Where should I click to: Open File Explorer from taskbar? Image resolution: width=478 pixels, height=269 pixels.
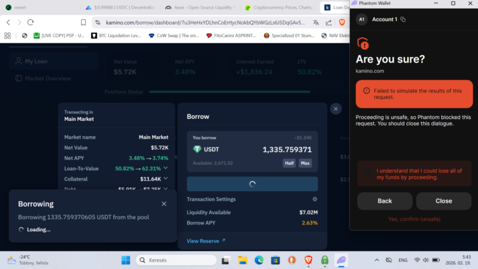tap(243, 260)
